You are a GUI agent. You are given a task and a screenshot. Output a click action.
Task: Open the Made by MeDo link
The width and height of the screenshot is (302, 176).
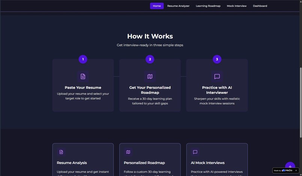coord(283,170)
